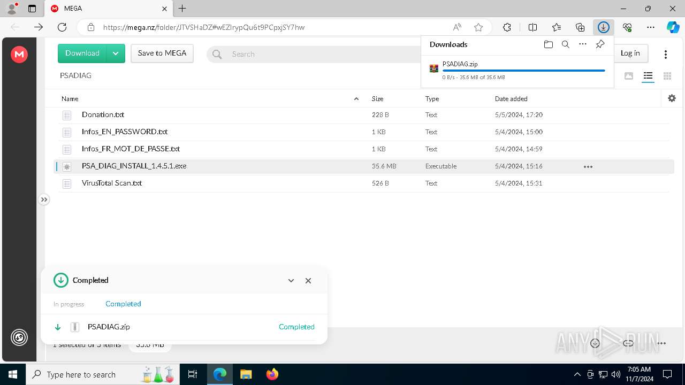Open Task View on taskbar
Viewport: 685px width, 385px height.
point(193,374)
